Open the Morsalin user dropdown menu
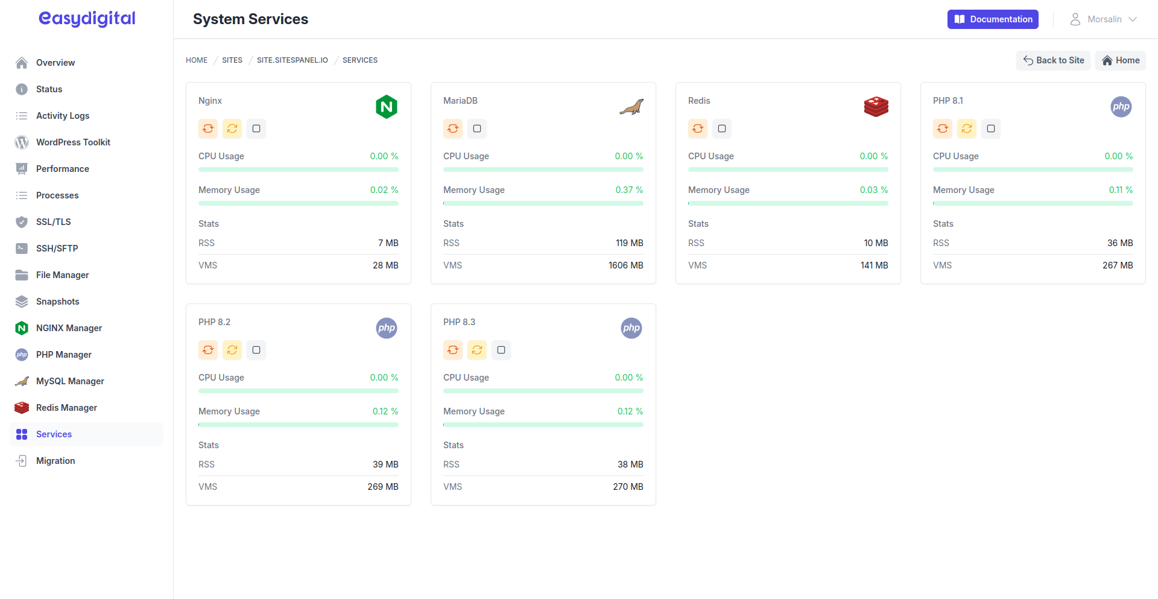This screenshot has width=1158, height=599. [1103, 19]
